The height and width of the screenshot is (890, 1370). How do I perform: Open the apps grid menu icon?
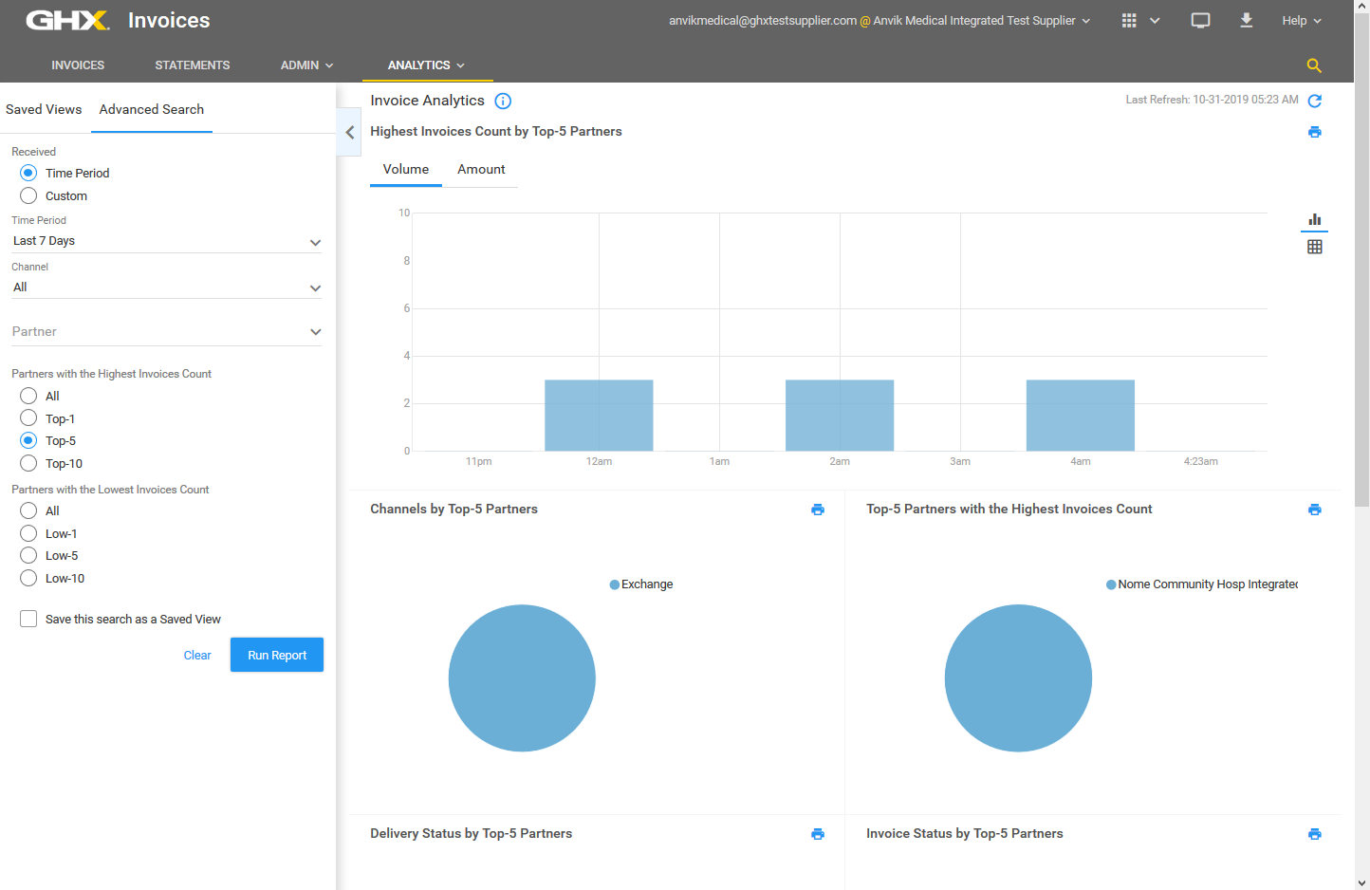tap(1129, 20)
